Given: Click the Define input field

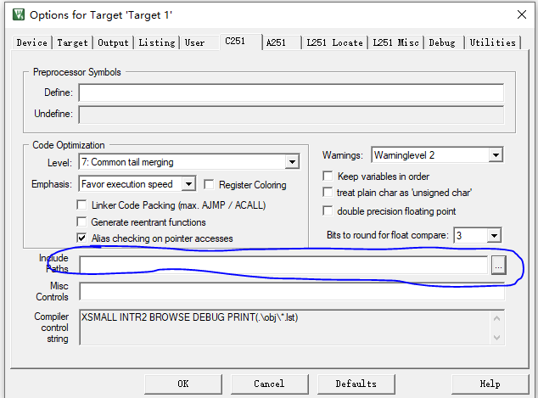Looking at the screenshot, I should (x=291, y=92).
